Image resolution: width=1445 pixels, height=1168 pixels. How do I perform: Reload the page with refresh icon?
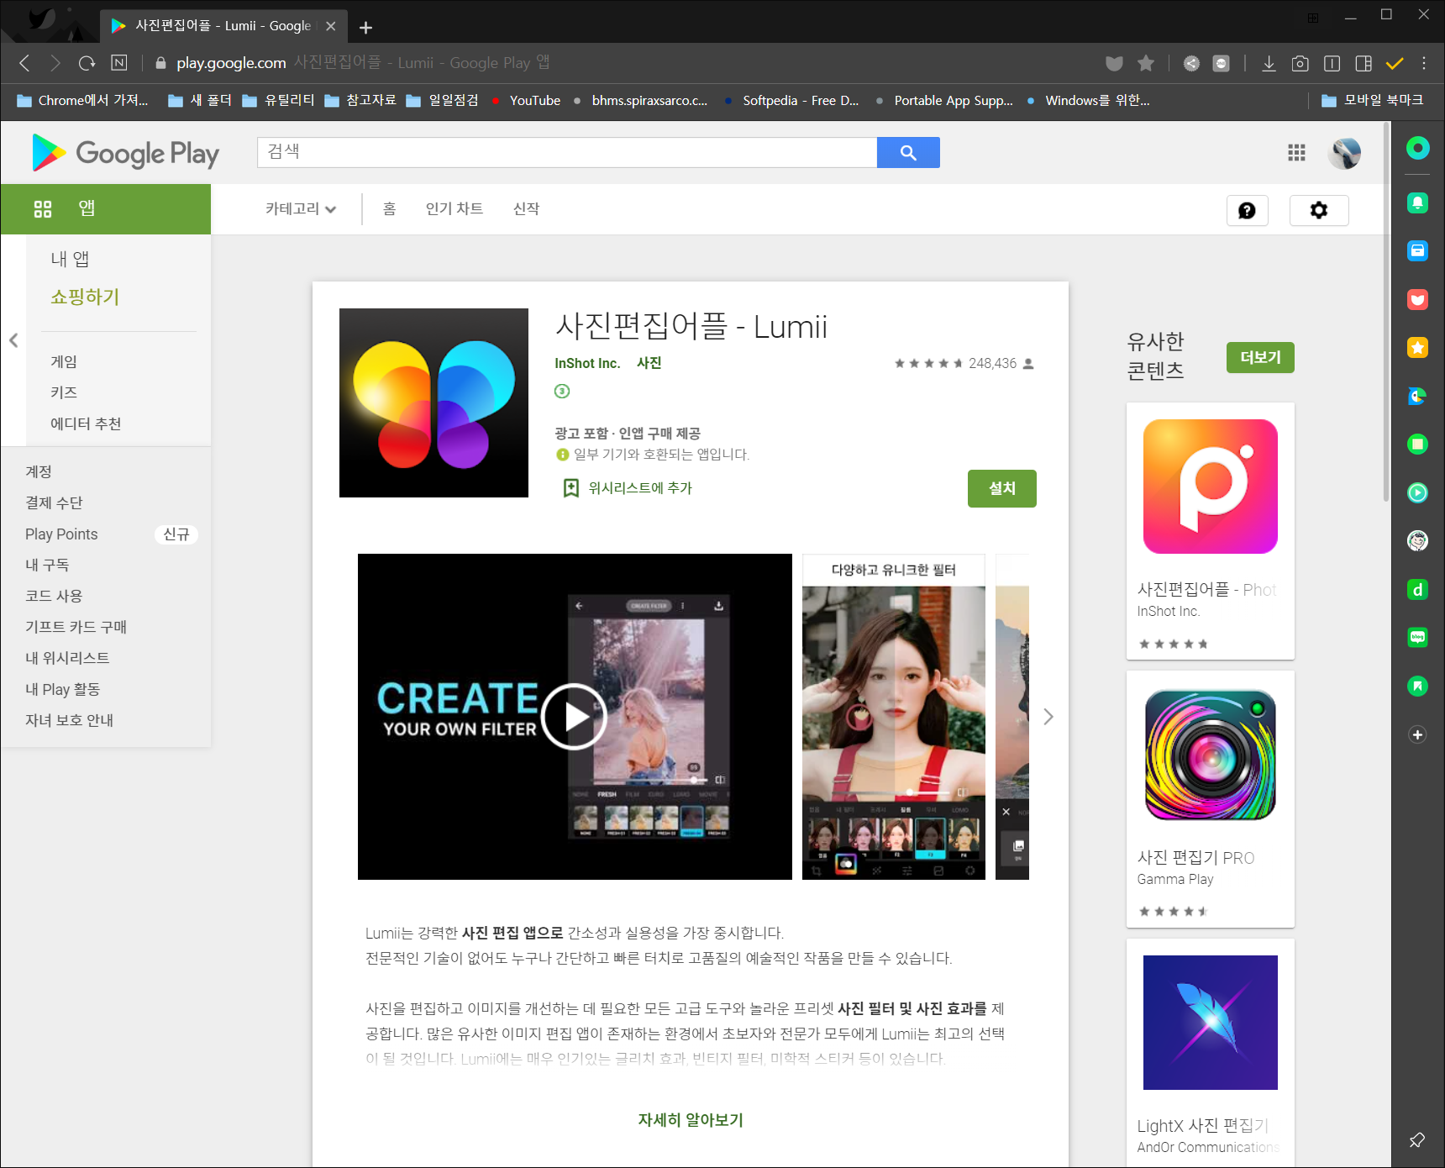click(87, 63)
